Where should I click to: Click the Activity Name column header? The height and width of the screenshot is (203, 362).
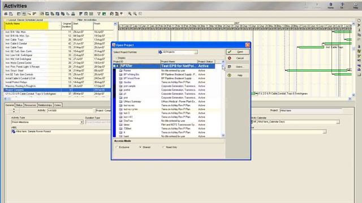point(32,26)
